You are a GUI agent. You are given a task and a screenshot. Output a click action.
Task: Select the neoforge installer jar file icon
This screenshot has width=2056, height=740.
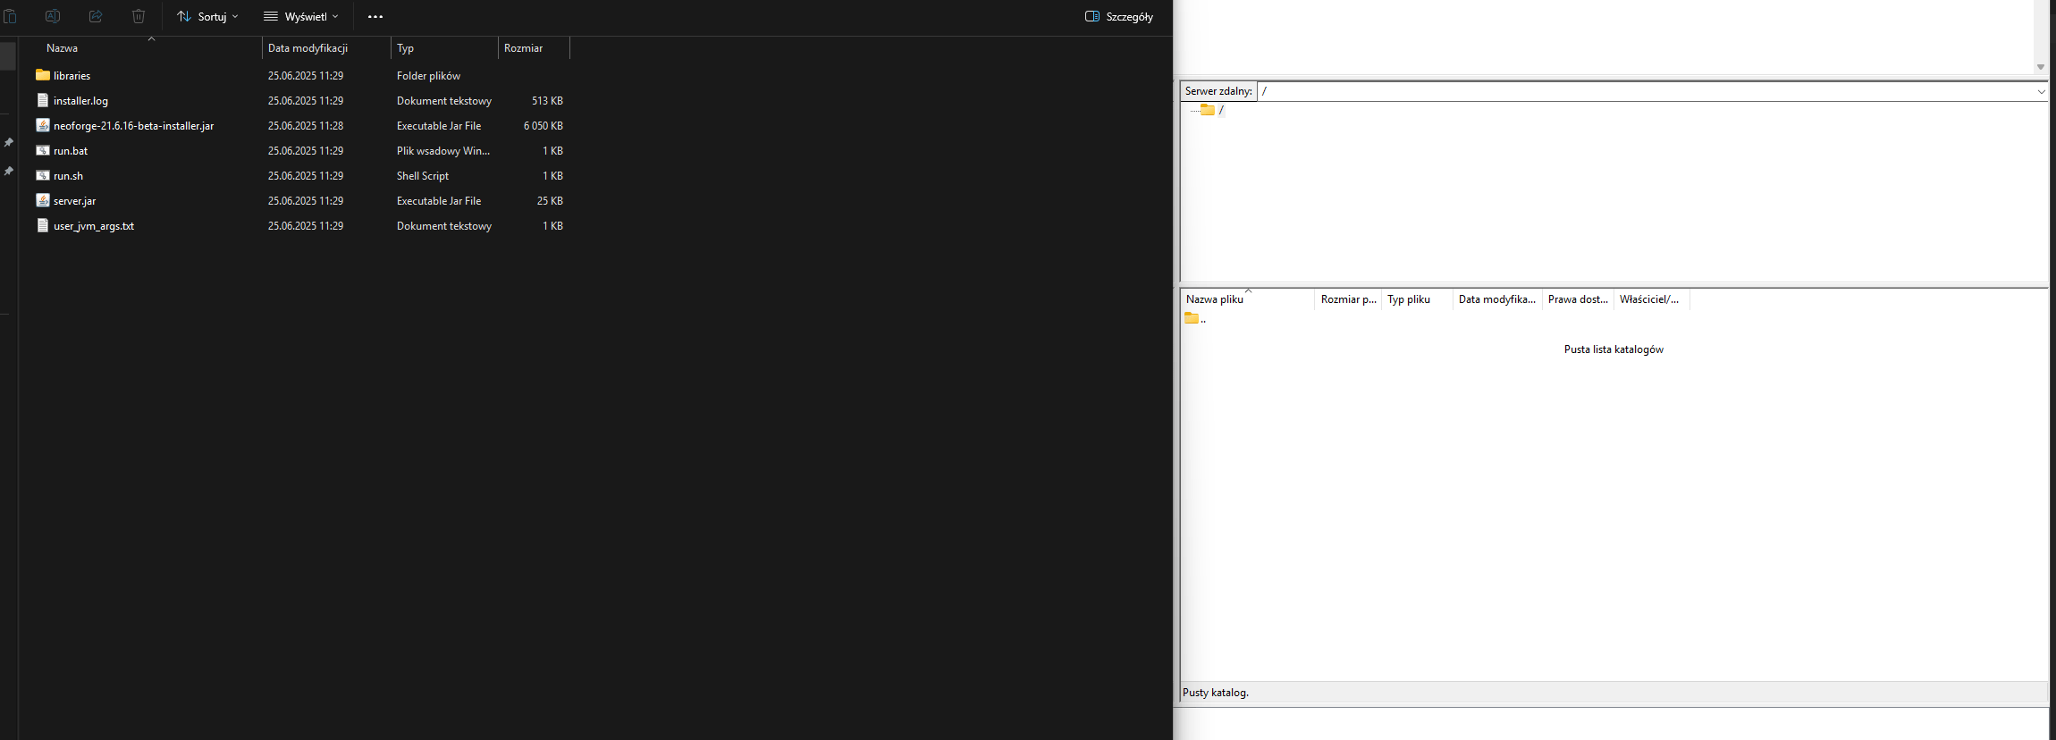coord(43,126)
